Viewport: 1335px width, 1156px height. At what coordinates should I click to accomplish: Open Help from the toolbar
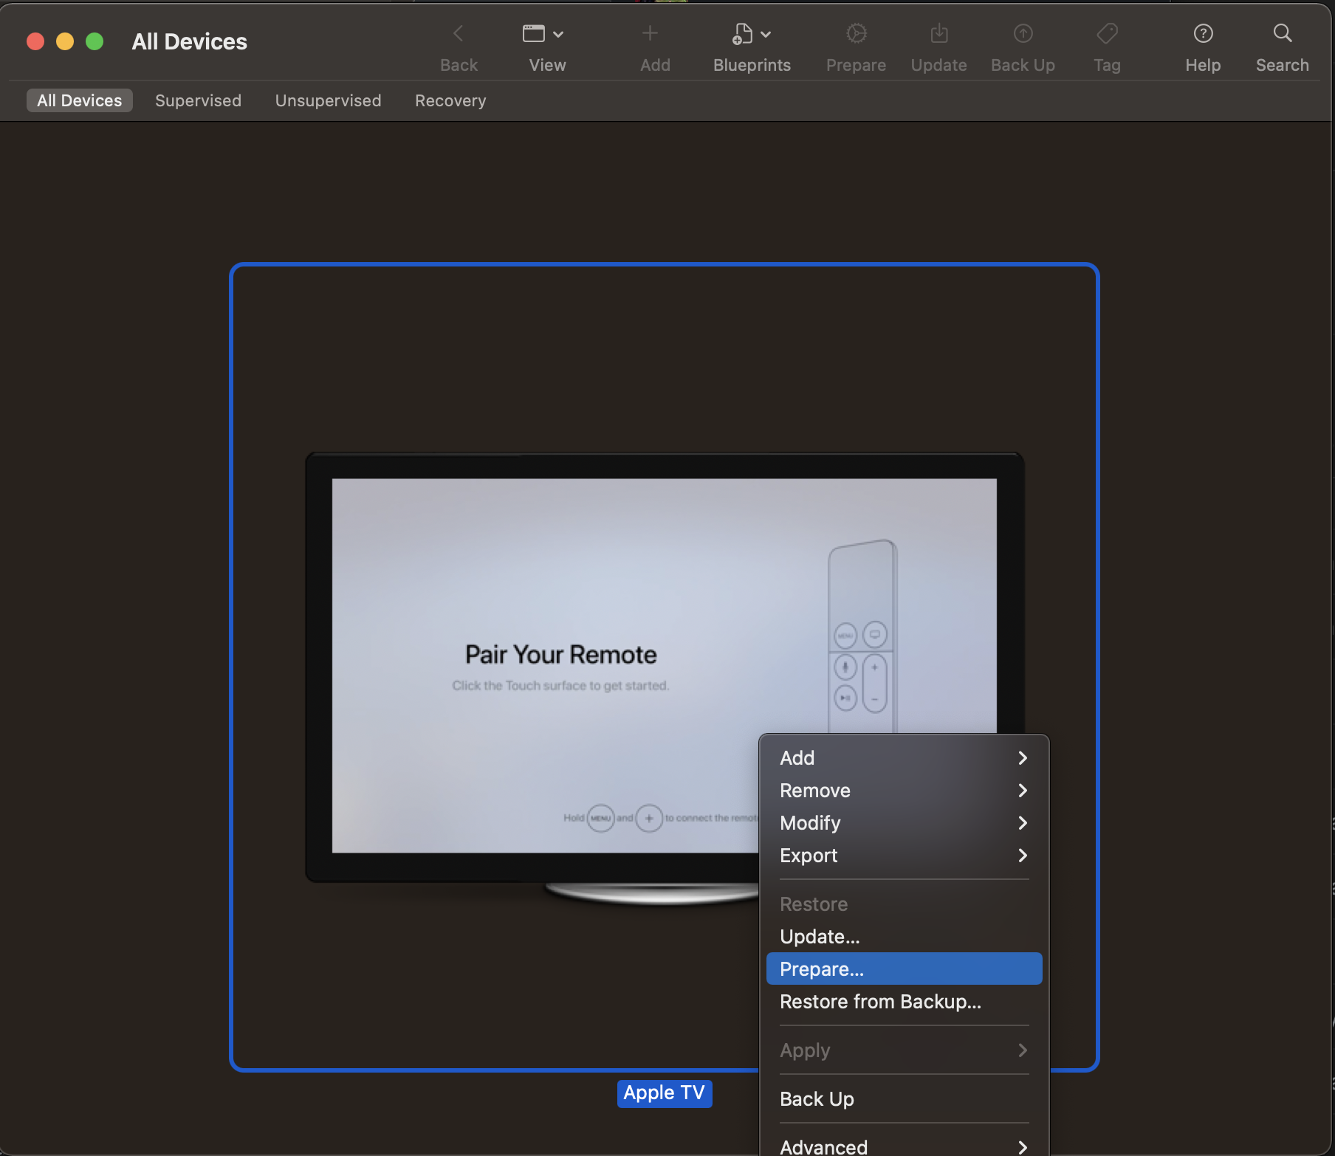click(1204, 34)
